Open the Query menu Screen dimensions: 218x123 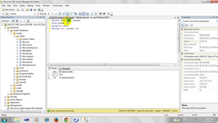[x=22, y=5]
